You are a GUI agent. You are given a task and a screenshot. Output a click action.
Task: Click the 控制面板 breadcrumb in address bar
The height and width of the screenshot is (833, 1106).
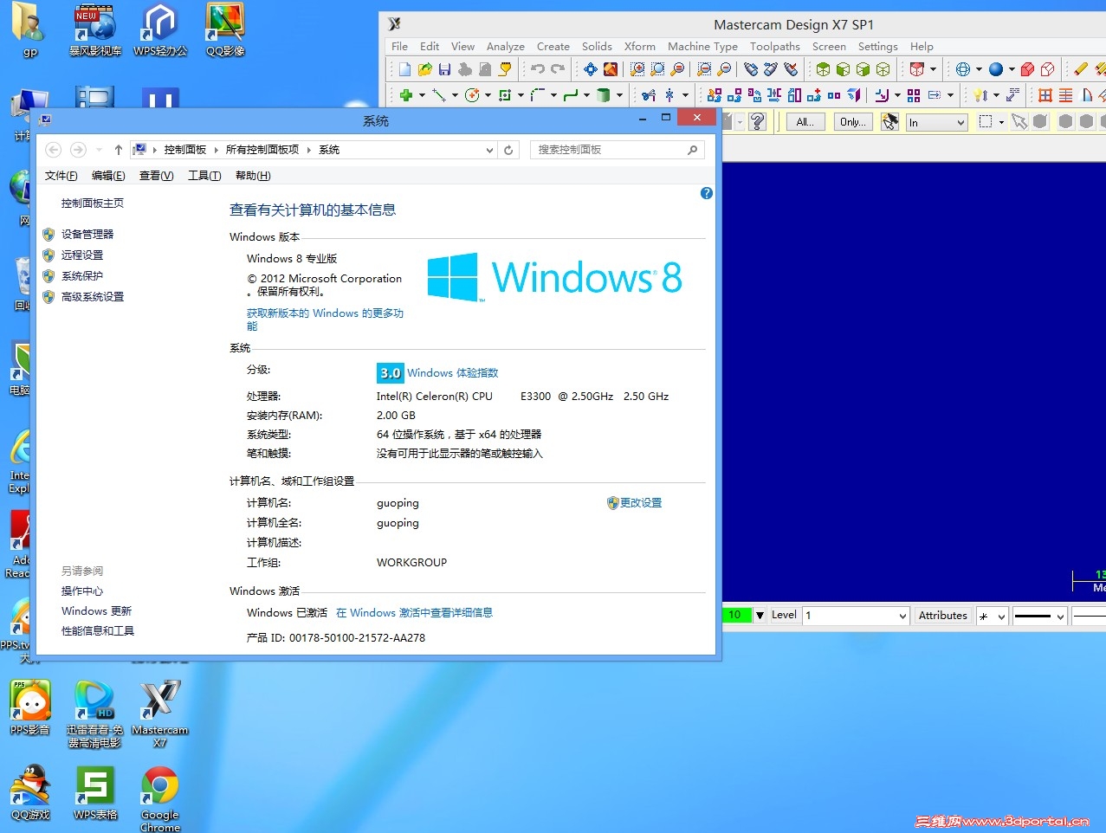185,150
